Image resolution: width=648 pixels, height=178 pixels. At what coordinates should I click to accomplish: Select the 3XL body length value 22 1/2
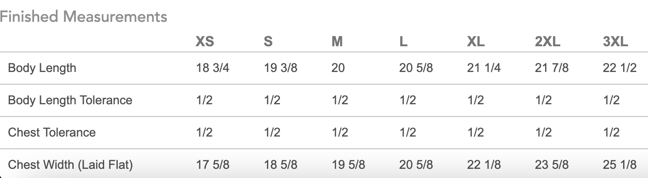tap(620, 68)
